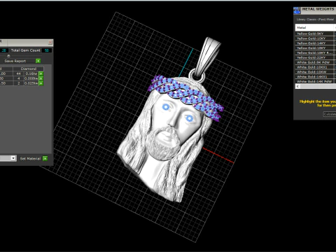This screenshot has height=252, width=336.
Task: Click the slider handle above Save Report
Action: click(x=8, y=56)
